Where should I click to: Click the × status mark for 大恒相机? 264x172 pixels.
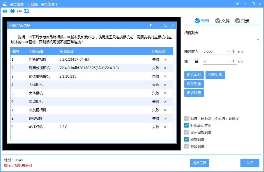[165, 85]
